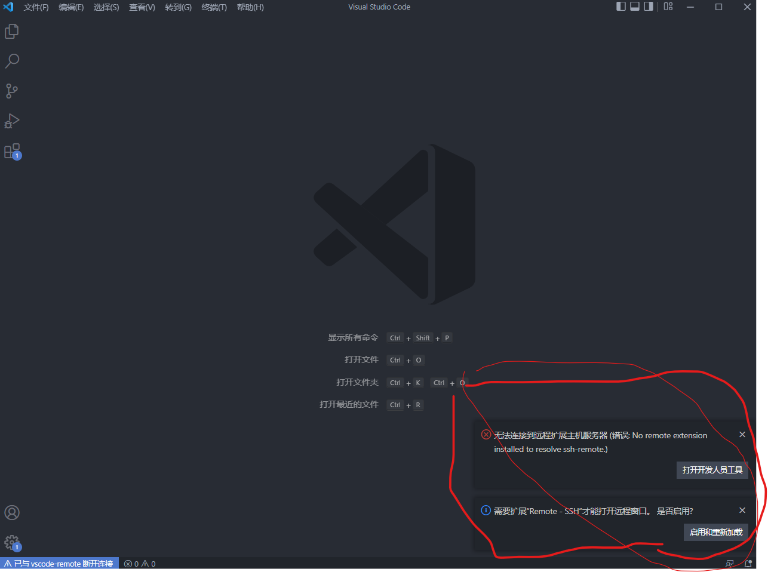The height and width of the screenshot is (572, 768).
Task: Open the 查看(V) menu
Action: 142,7
